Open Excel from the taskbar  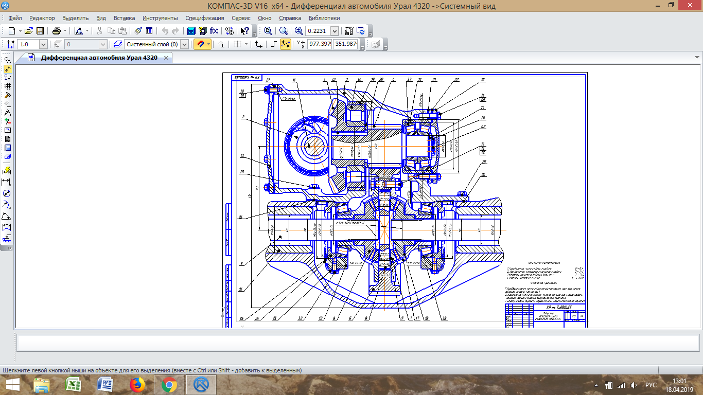click(74, 385)
